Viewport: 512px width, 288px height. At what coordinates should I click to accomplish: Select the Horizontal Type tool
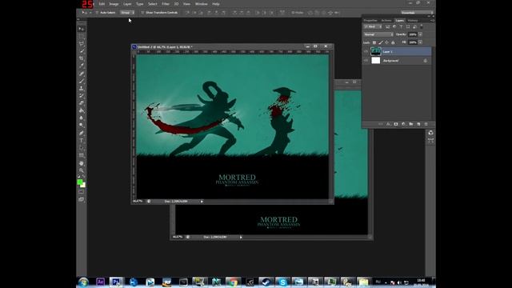pos(82,141)
